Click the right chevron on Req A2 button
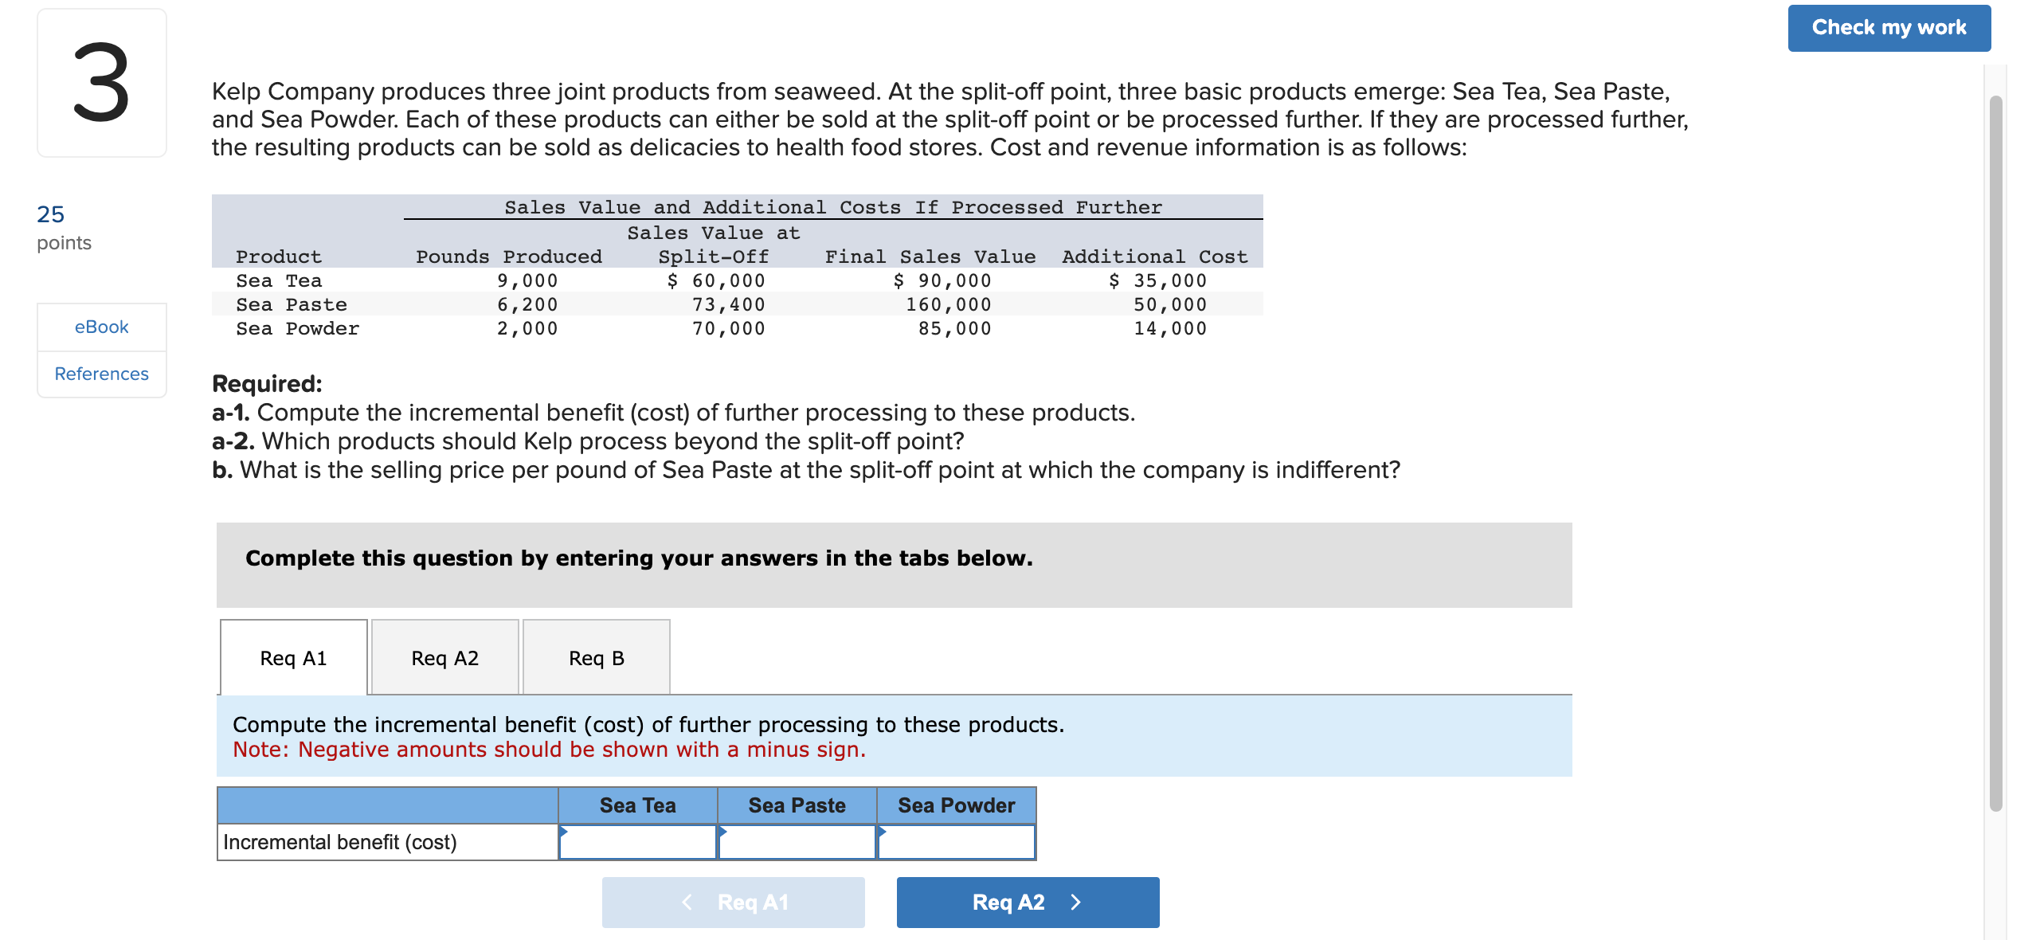Image resolution: width=2036 pixels, height=940 pixels. [x=1076, y=902]
